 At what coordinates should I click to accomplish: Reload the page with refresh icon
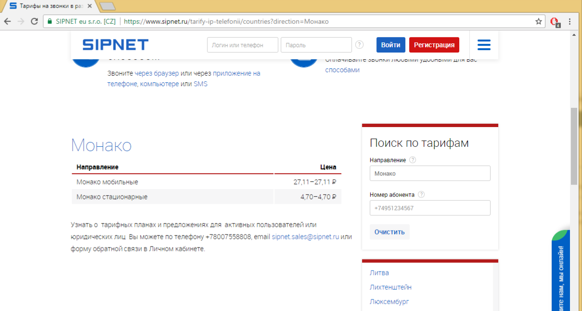pyautogui.click(x=34, y=21)
